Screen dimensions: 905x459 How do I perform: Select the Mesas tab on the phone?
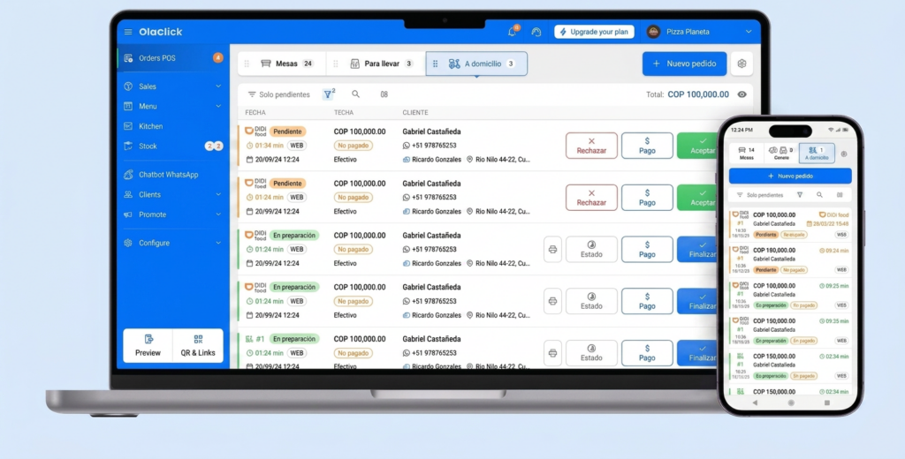click(747, 154)
